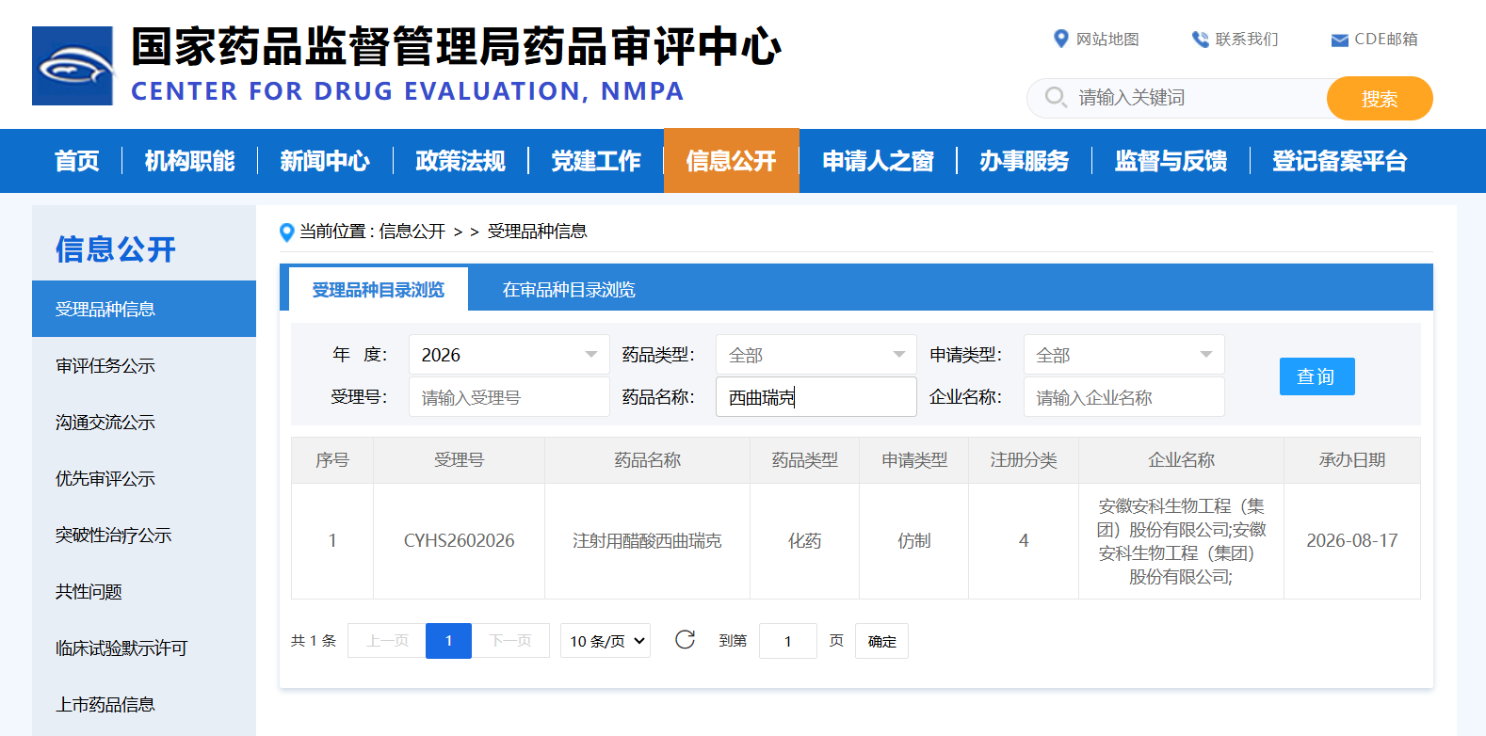
Task: Open 机构职能 menu item
Action: point(189,161)
